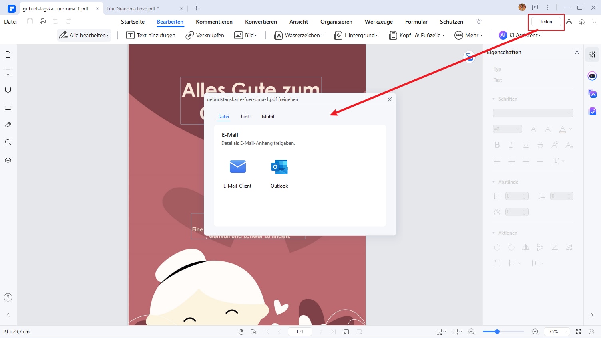The height and width of the screenshot is (338, 601).
Task: Open the Mehr dropdown
Action: [468, 35]
